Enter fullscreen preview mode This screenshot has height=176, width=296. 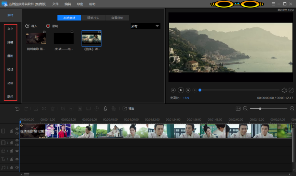point(291,90)
